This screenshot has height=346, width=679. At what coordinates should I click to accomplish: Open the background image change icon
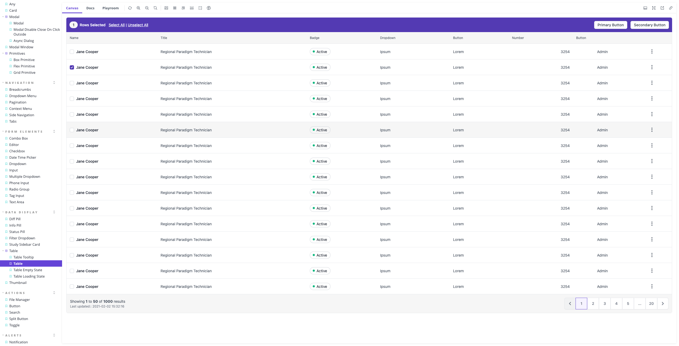[166, 8]
